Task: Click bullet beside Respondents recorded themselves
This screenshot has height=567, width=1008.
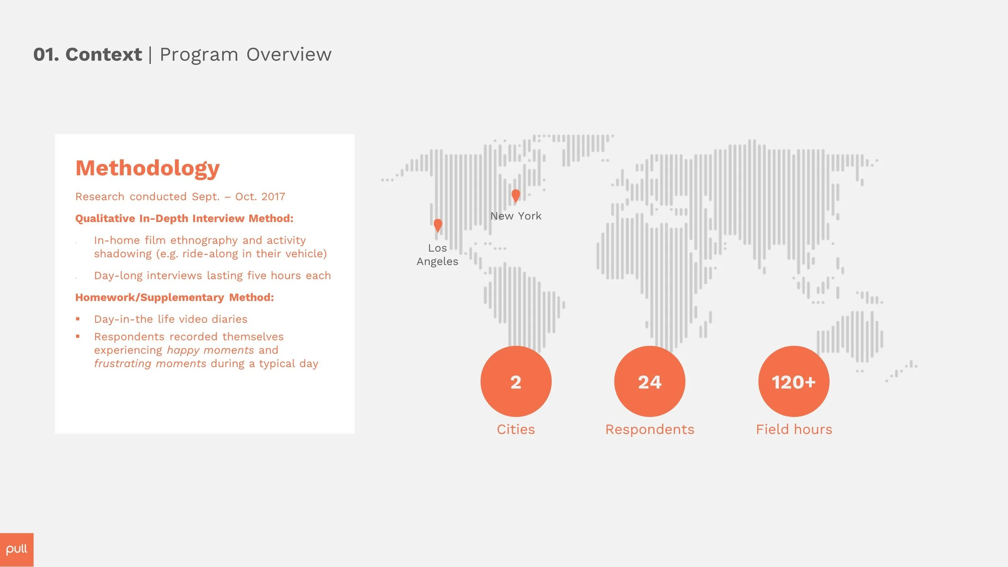Action: pos(78,336)
